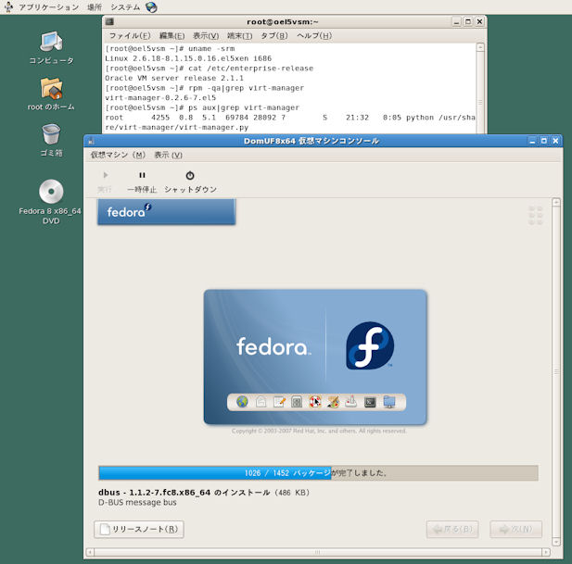Click the 戻る(B) back button
Screen dimensions: 572x564
click(x=452, y=529)
